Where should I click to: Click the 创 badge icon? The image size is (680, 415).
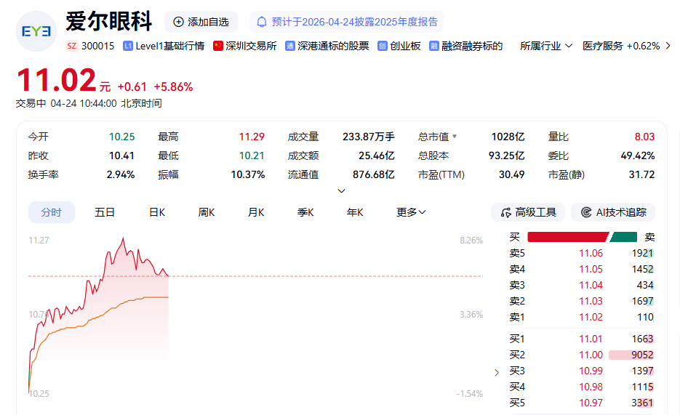(x=382, y=46)
